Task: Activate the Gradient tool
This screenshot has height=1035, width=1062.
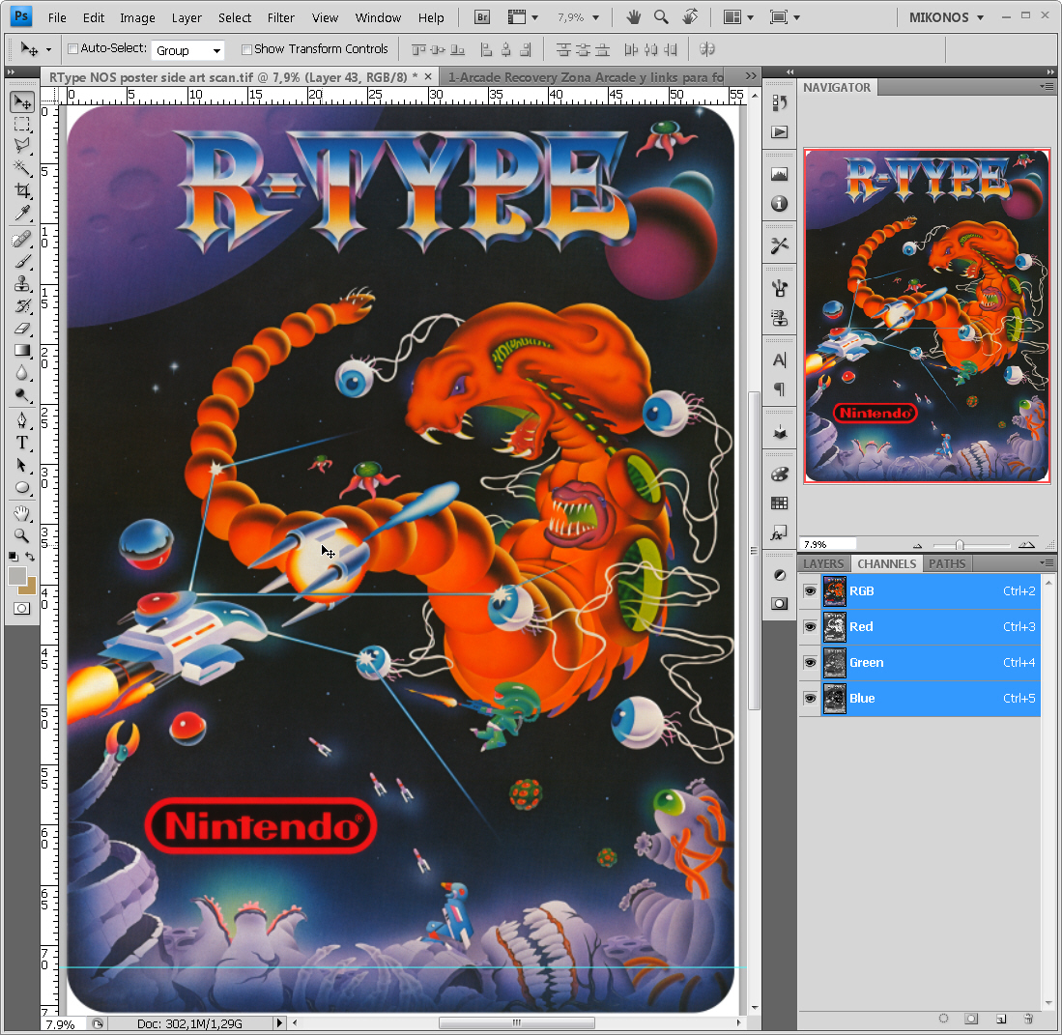Action: coord(22,351)
